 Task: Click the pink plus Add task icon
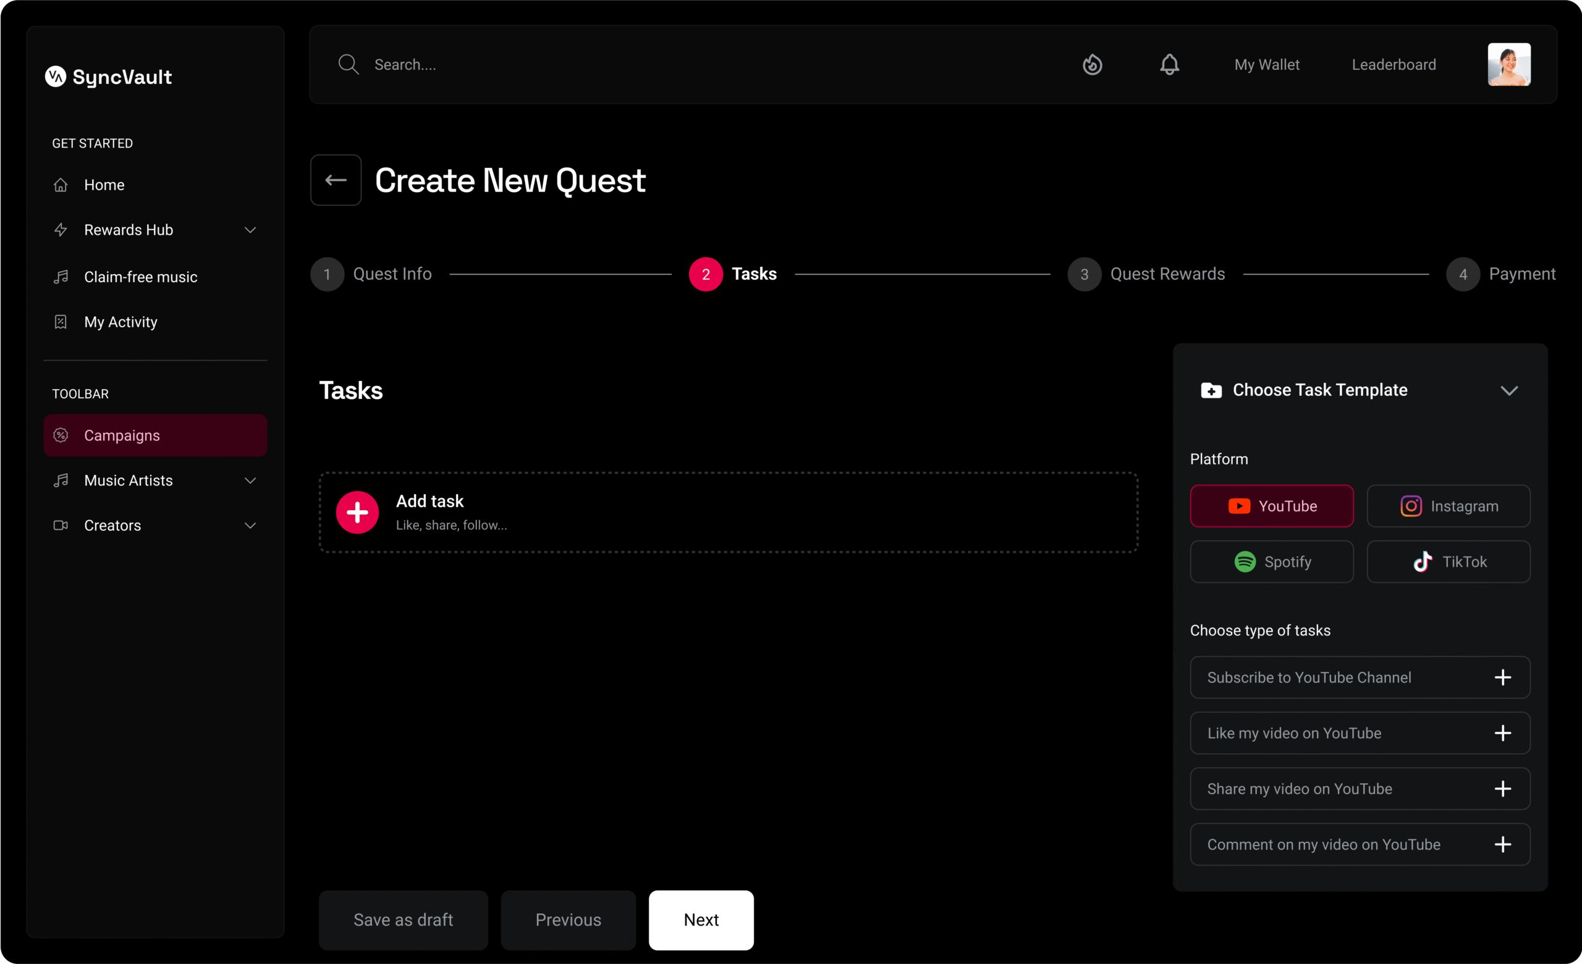pos(357,512)
